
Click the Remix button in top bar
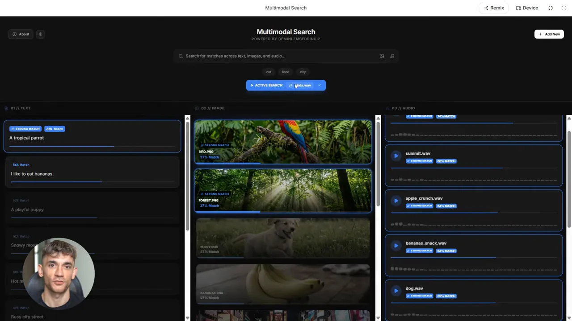(494, 8)
